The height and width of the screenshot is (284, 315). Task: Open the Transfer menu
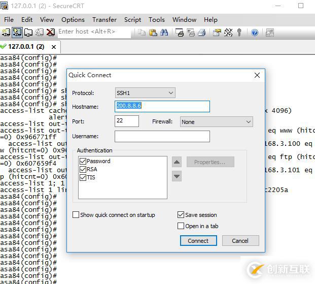104,19
